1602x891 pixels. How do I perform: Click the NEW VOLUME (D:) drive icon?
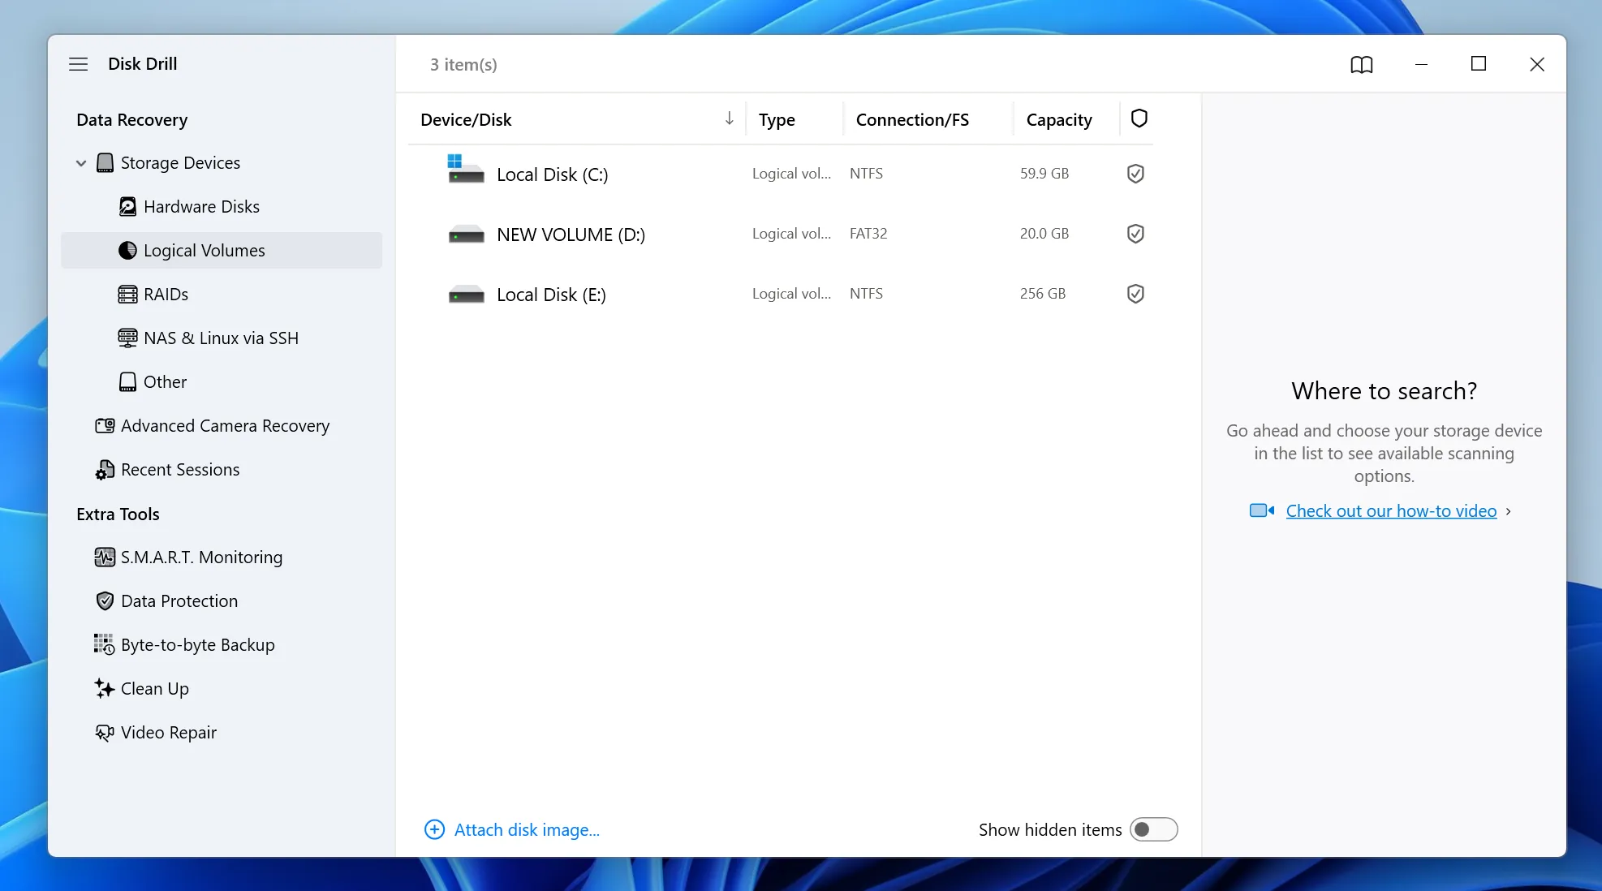pyautogui.click(x=466, y=235)
